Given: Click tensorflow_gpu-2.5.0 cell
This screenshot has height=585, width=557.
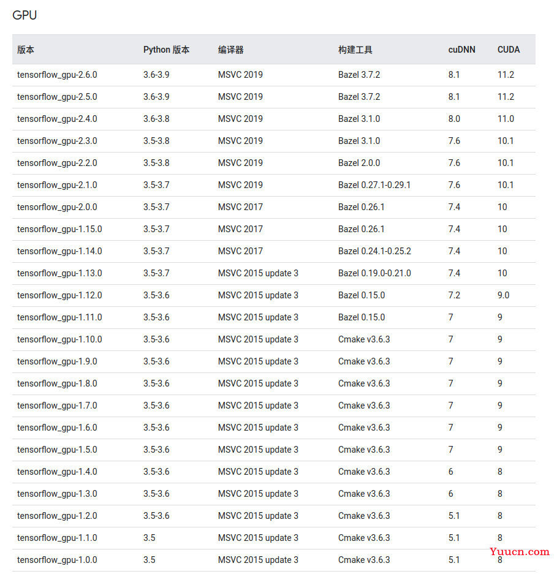Looking at the screenshot, I should coord(57,97).
